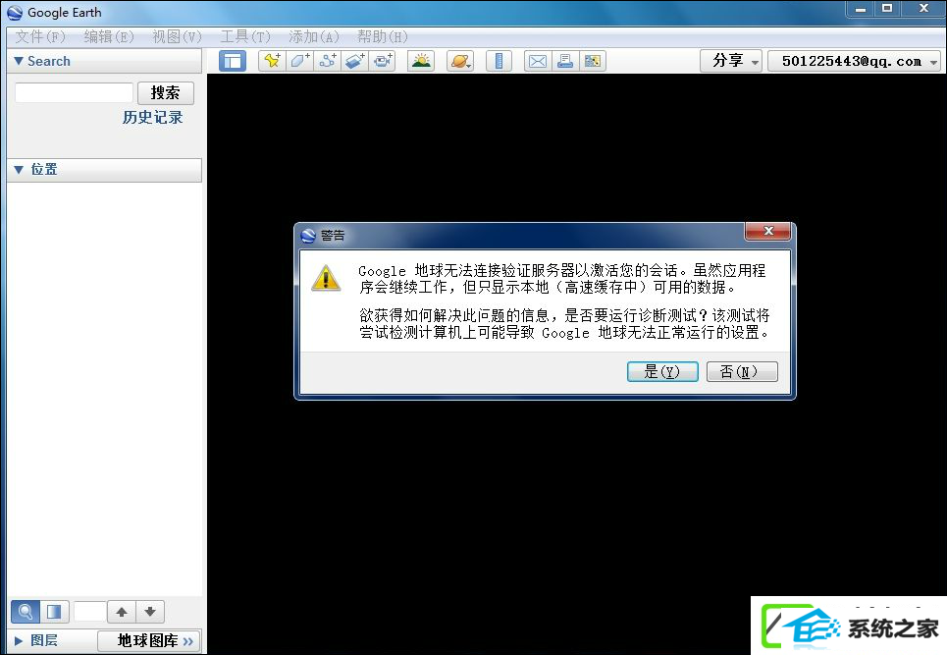
Task: Open the 地球图库 Earth Gallery button
Action: [x=148, y=640]
